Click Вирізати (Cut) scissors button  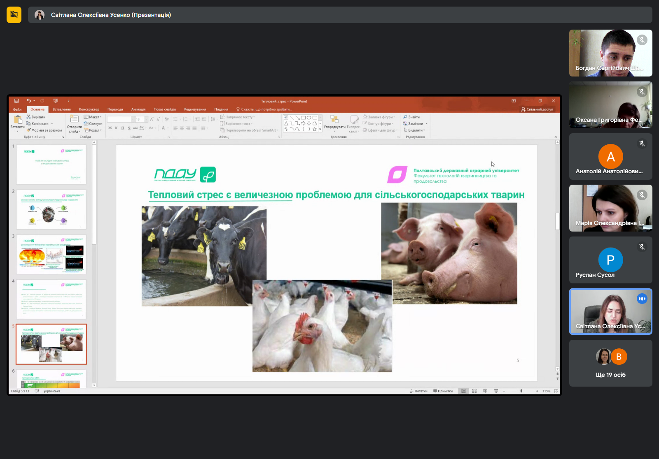point(36,117)
